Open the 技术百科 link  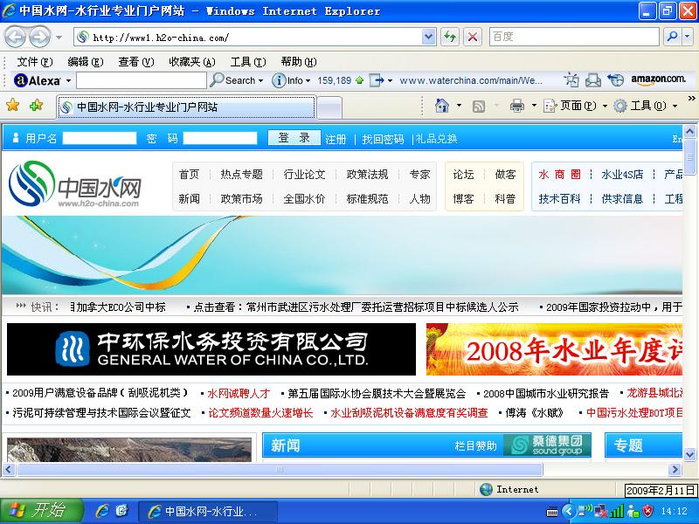tap(559, 199)
